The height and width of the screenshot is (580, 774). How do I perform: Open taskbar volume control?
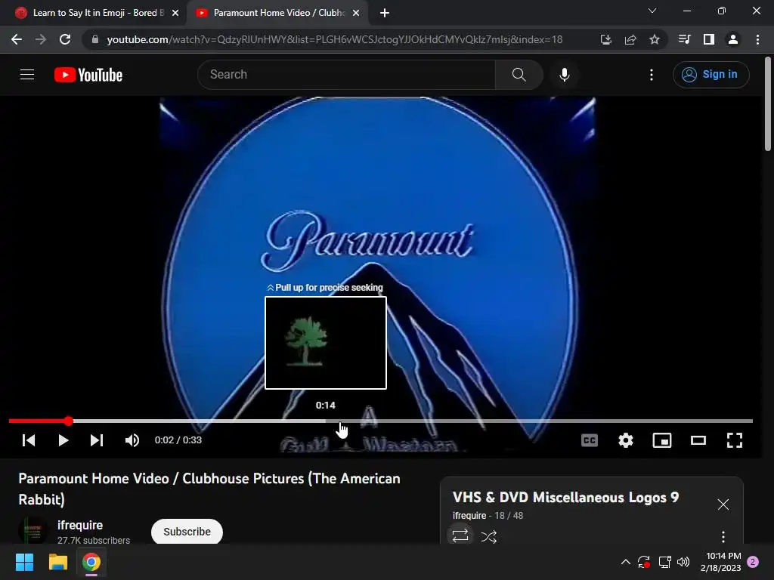683,562
